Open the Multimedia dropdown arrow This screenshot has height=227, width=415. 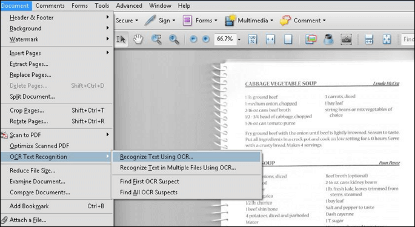[x=272, y=21]
